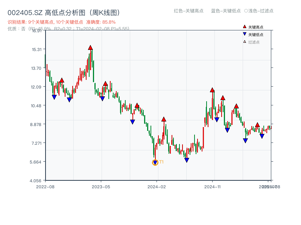This screenshot has height=225, width=301.
Task: Toggle the 关键低点 legend label
Action: click(256, 34)
